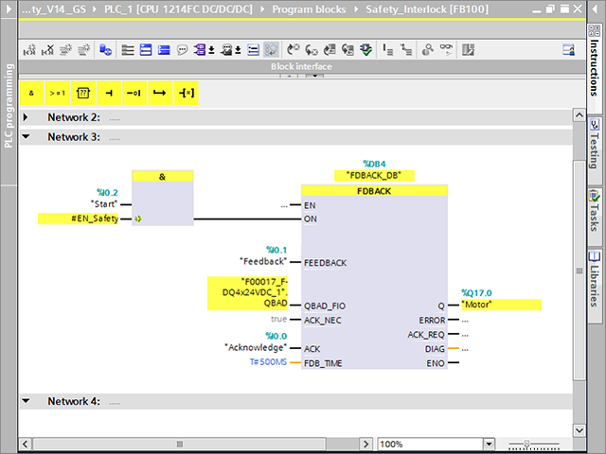This screenshot has width=606, height=454.
Task: Click the window icon on toolbar right end
Action: [x=568, y=50]
